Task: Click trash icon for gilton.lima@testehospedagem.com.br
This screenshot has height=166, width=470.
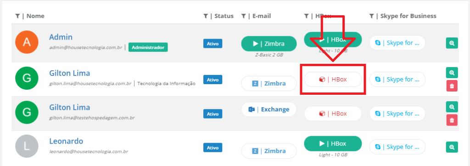Action: click(x=452, y=120)
